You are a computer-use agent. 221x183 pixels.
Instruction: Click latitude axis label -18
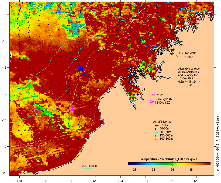(x=4, y=120)
